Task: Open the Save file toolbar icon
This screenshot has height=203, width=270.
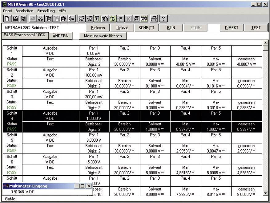Action: coord(22,18)
